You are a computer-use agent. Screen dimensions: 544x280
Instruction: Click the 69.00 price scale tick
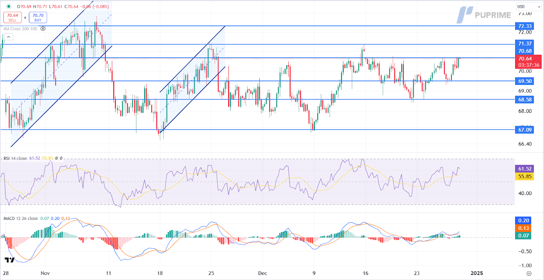click(525, 91)
